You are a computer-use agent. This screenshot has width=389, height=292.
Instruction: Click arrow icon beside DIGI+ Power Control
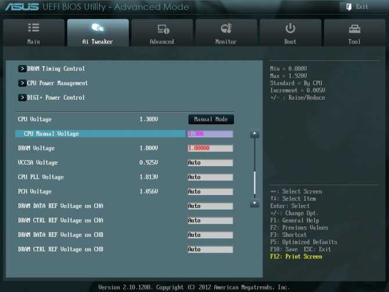pos(22,98)
